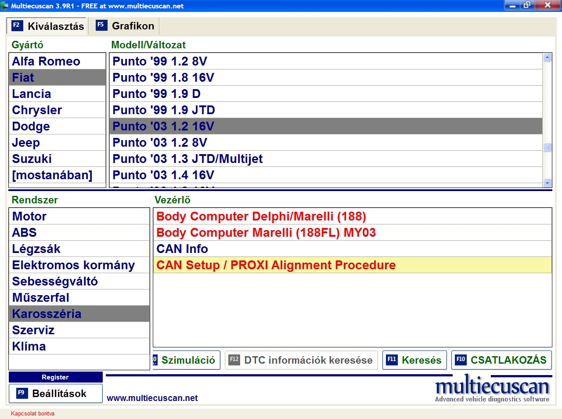Close the Multiecuscan window
562x419 pixels.
(547, 5)
